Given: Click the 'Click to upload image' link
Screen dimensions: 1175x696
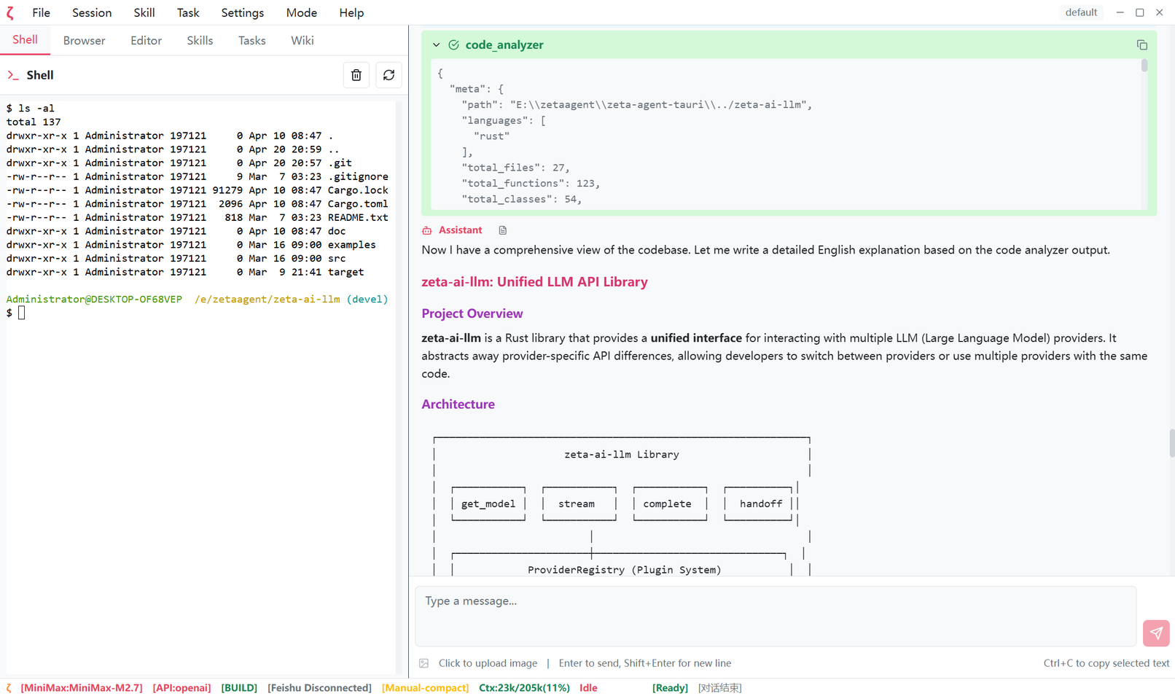Looking at the screenshot, I should pos(488,663).
